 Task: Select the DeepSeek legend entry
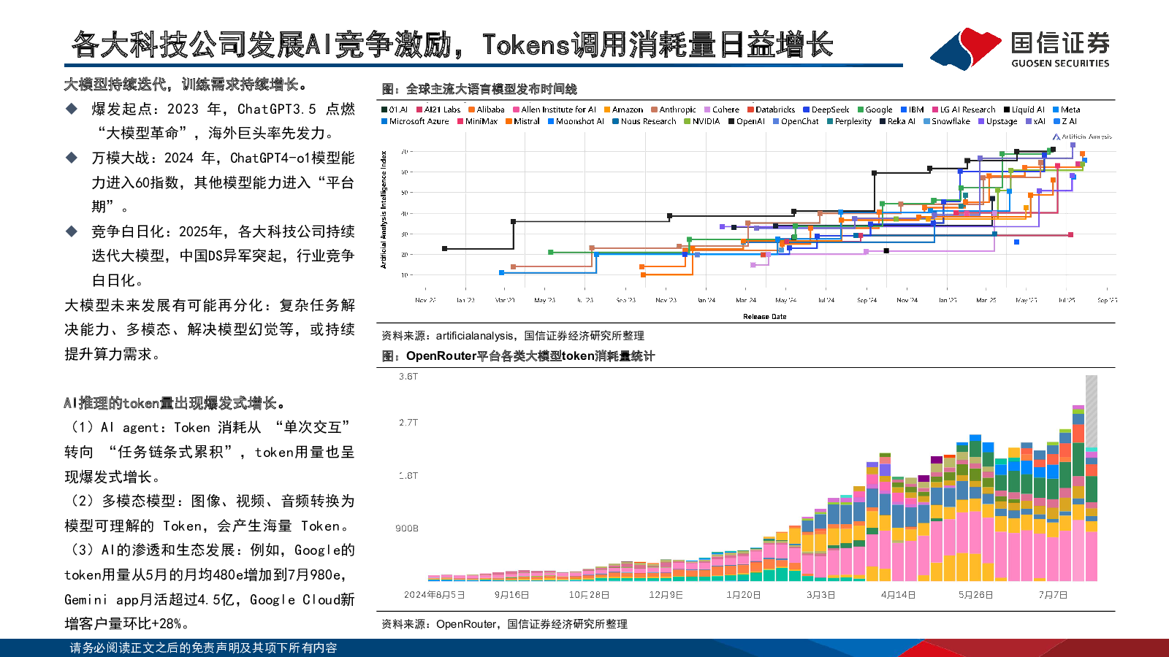[826, 109]
